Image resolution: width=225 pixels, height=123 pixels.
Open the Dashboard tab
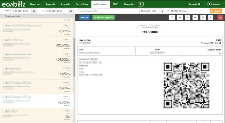click(x=35, y=4)
